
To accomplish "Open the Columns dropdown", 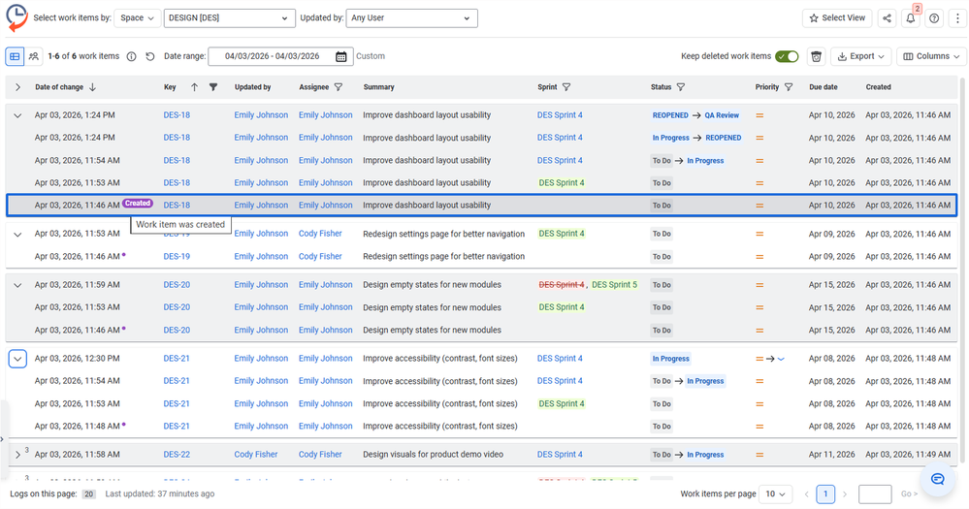I will [932, 56].
